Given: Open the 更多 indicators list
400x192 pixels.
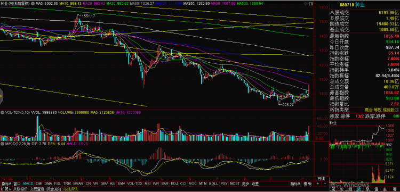Looking at the screenshot, I should (x=245, y=183).
